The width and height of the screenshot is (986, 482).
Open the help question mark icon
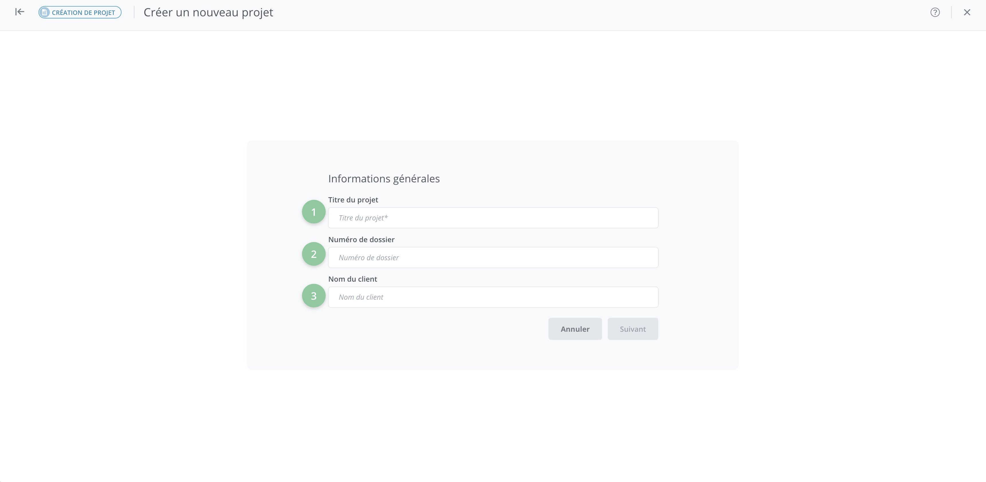click(x=935, y=12)
